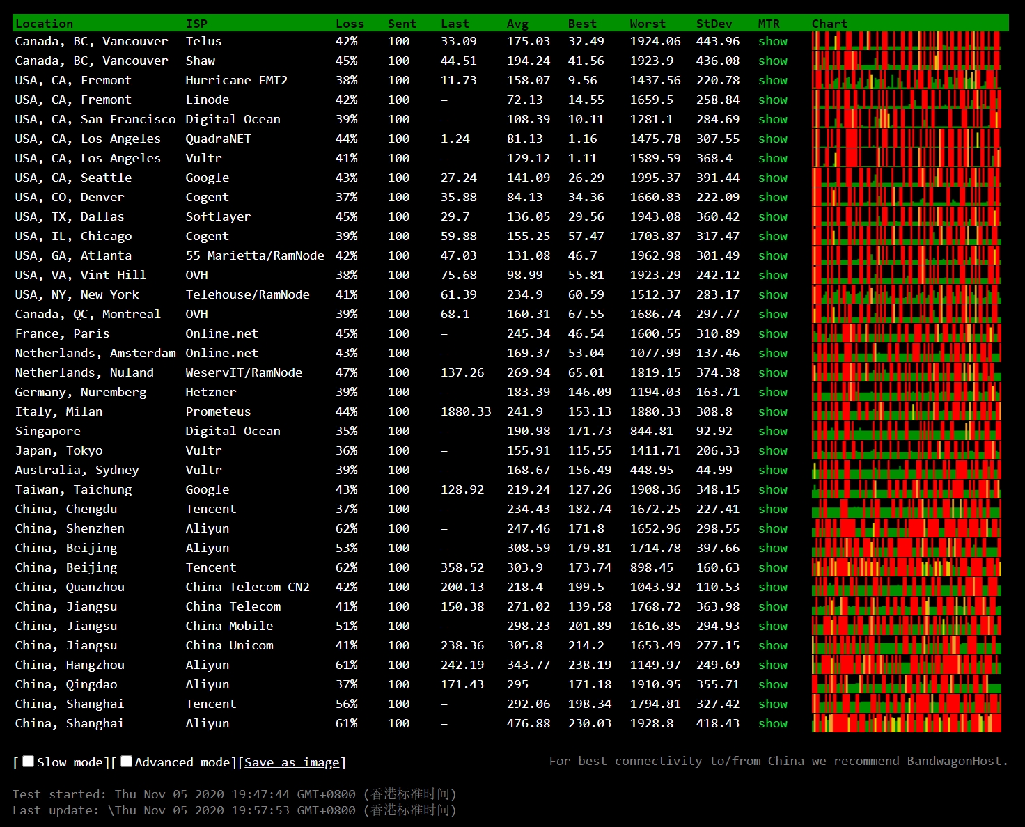Click the 'Test started' timestamp line

click(x=235, y=794)
